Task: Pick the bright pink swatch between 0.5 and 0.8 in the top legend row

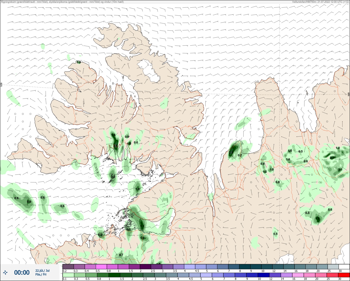Action: point(101,267)
